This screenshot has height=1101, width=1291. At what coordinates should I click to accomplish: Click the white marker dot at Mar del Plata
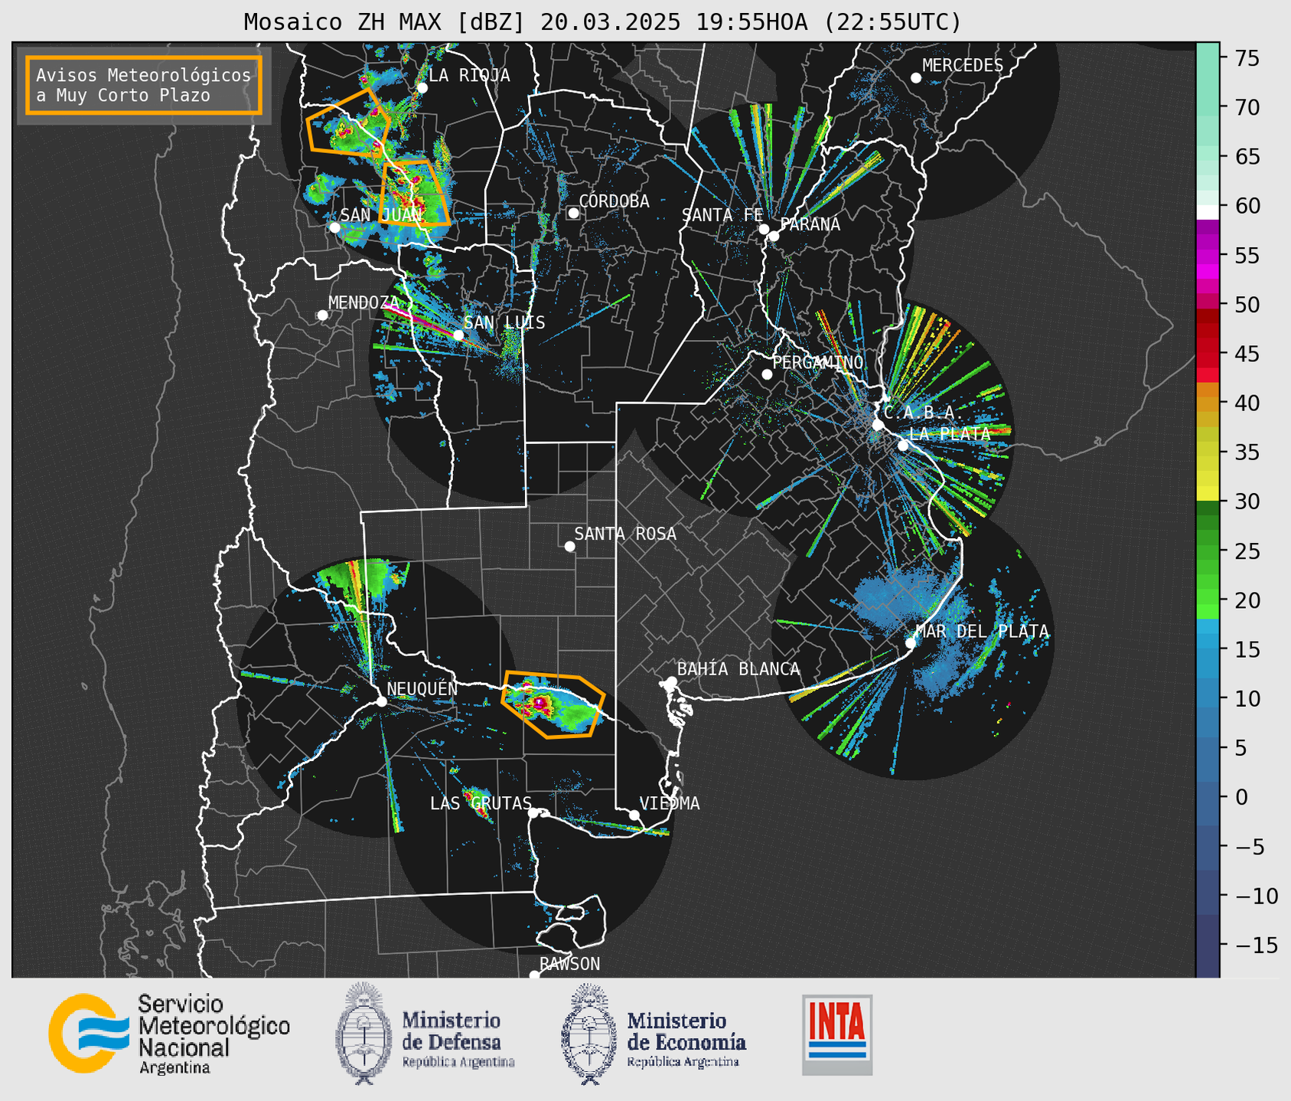coord(911,642)
